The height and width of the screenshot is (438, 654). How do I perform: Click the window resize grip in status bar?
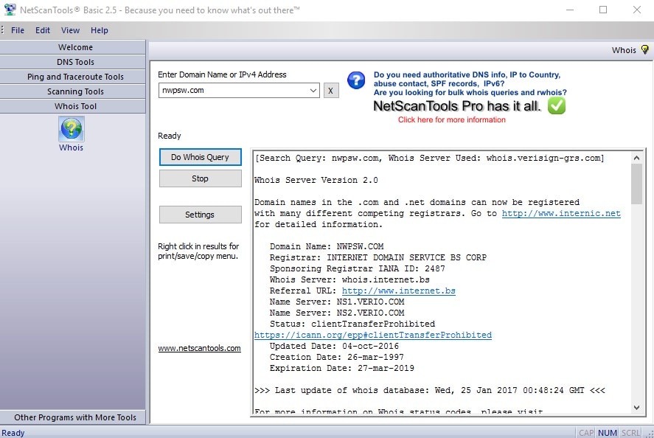(650, 434)
